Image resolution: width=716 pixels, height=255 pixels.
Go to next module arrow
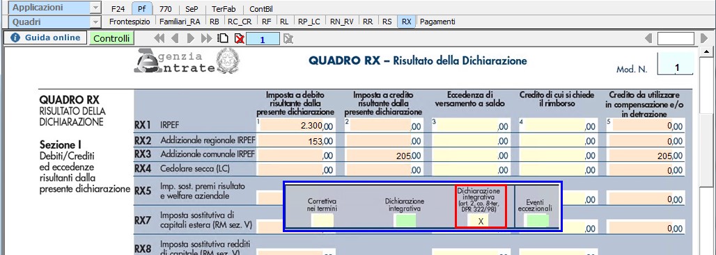pos(191,39)
